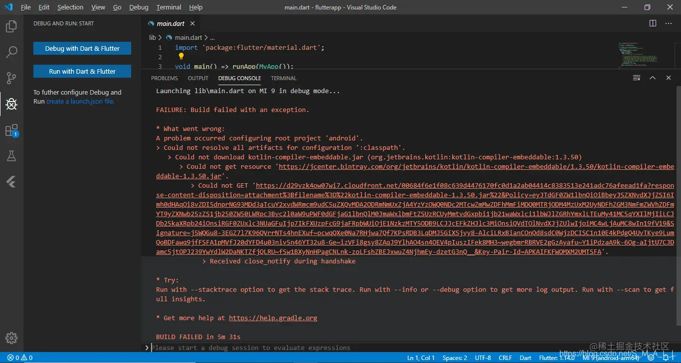Viewport: 681px width, 363px height.
Task: Open editor More Actions ellipsis
Action: 669,23
